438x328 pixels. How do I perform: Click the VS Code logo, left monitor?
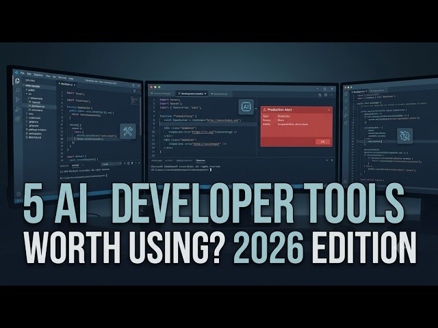[x=16, y=72]
